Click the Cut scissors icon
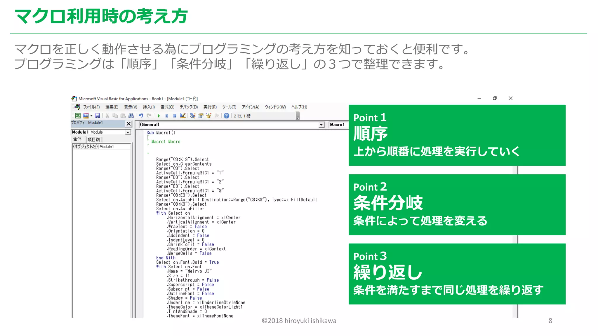Viewport: 598px width, 336px height. click(107, 116)
